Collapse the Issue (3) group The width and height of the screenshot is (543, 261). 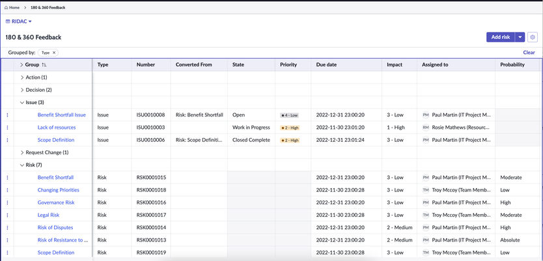(23, 102)
